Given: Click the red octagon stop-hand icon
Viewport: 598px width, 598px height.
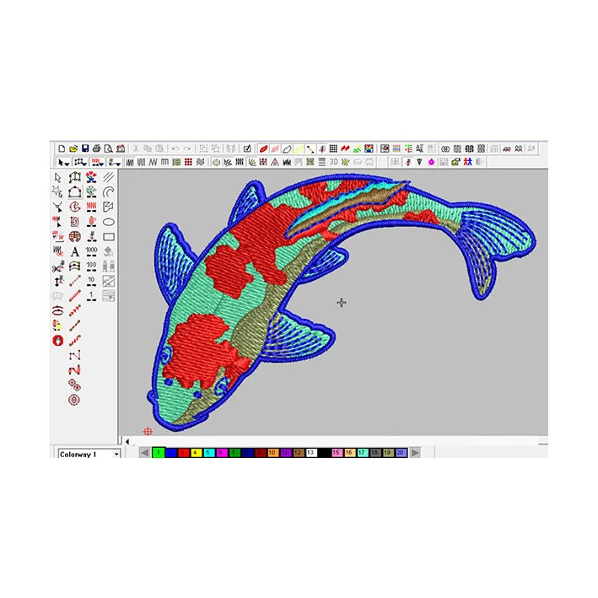Looking at the screenshot, I should [x=58, y=341].
